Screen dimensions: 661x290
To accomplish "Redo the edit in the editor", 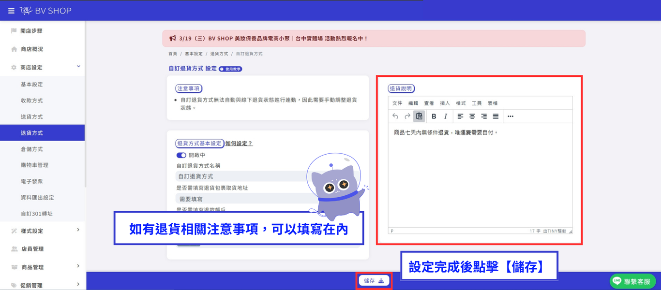I will (407, 116).
